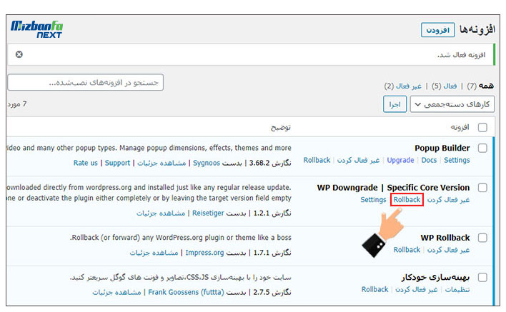Image resolution: width=506 pixels, height=312 pixels.
Task: Open Frank Goossens (futtta) author link
Action: (187, 292)
